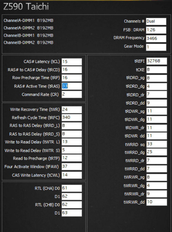This screenshot has width=172, height=232.
Task: Click the tRDWR_sg value field
Action: click(x=157, y=111)
